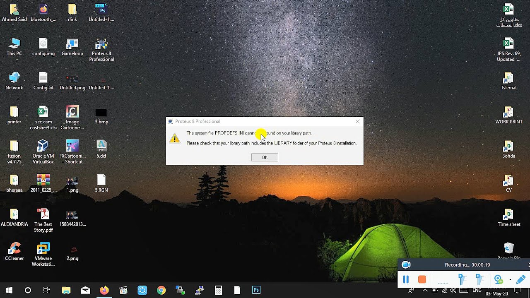Stop the screen recording with the orange button
This screenshot has width=530, height=298.
[x=422, y=280]
